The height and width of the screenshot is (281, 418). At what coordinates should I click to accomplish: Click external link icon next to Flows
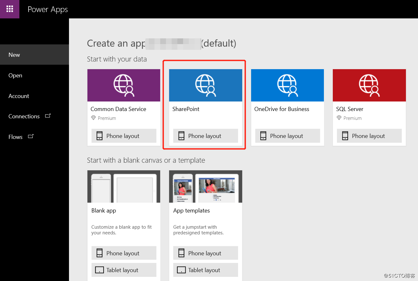point(31,136)
